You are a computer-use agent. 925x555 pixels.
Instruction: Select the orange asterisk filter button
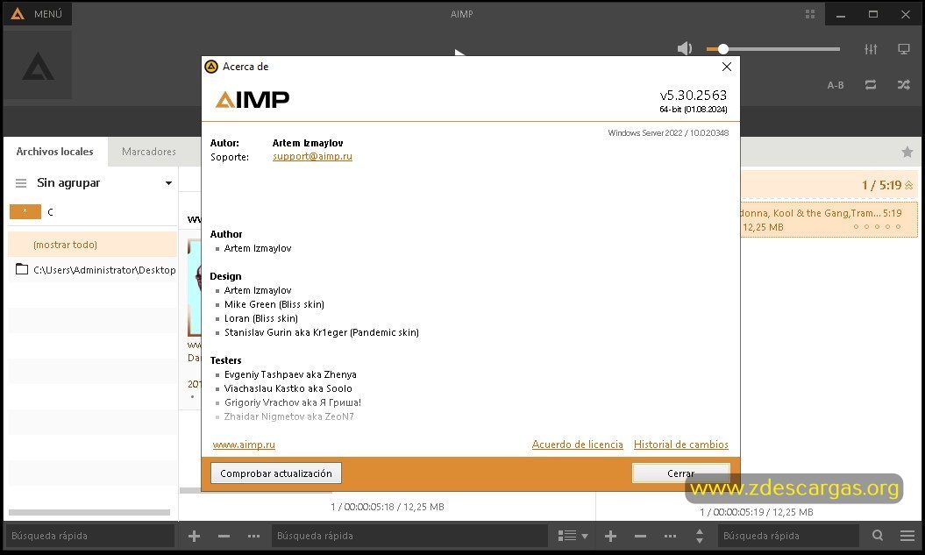pos(25,211)
